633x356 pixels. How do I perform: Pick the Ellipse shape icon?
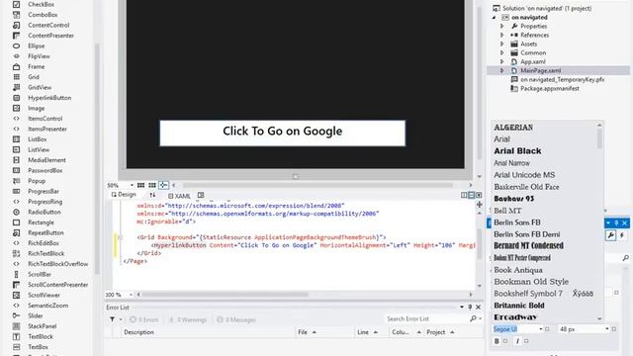pyautogui.click(x=16, y=46)
